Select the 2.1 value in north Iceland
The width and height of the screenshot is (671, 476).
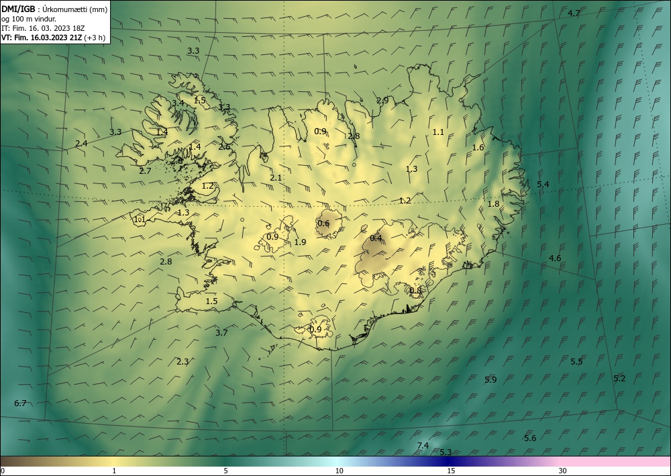(x=276, y=178)
